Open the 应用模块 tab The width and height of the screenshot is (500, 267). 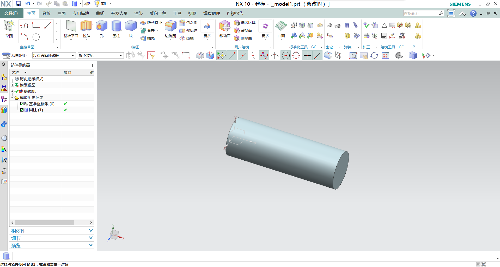pyautogui.click(x=81, y=13)
